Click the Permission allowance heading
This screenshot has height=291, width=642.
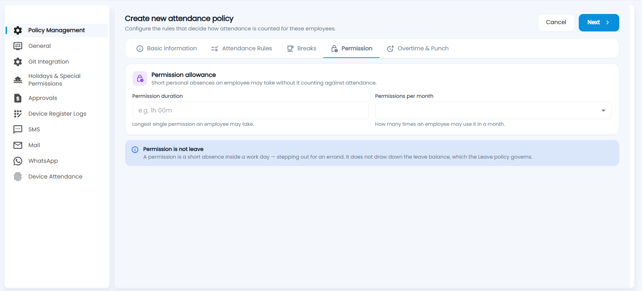(183, 75)
